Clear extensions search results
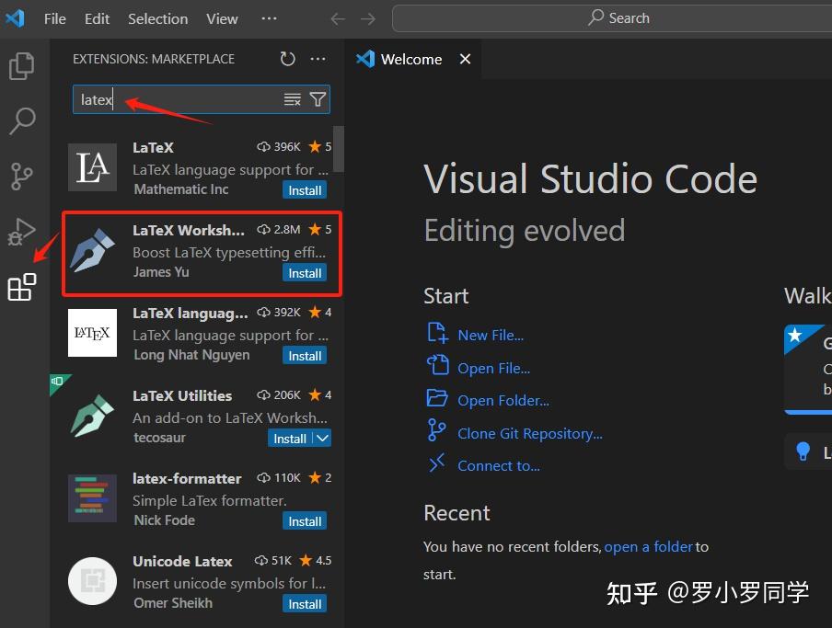 tap(293, 99)
